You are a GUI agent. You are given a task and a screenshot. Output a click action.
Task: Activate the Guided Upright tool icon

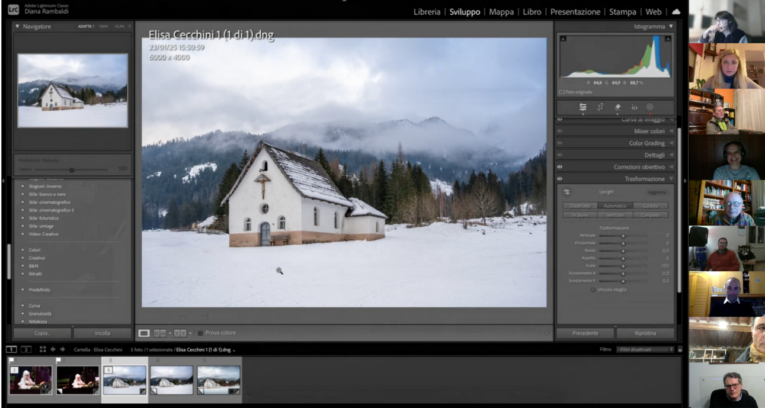coord(566,192)
